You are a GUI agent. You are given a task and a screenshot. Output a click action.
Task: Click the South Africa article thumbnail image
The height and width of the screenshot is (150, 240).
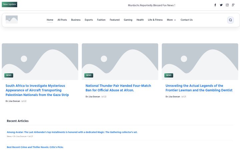[40, 62]
